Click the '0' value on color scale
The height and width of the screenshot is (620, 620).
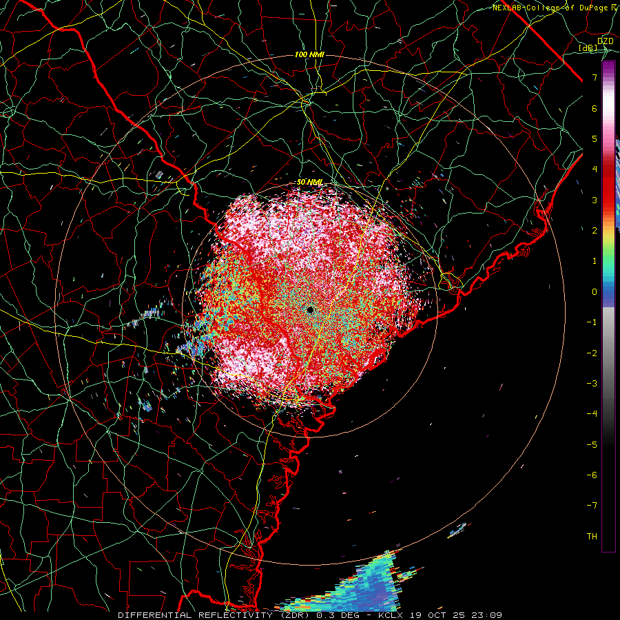(595, 292)
